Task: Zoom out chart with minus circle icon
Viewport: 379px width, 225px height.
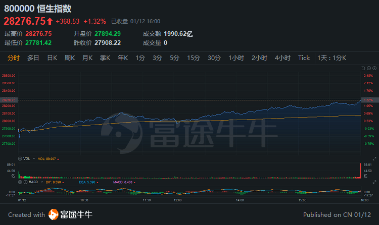Action: [369, 68]
